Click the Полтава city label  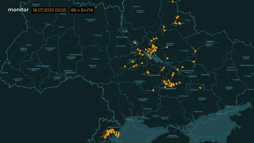click(x=185, y=51)
